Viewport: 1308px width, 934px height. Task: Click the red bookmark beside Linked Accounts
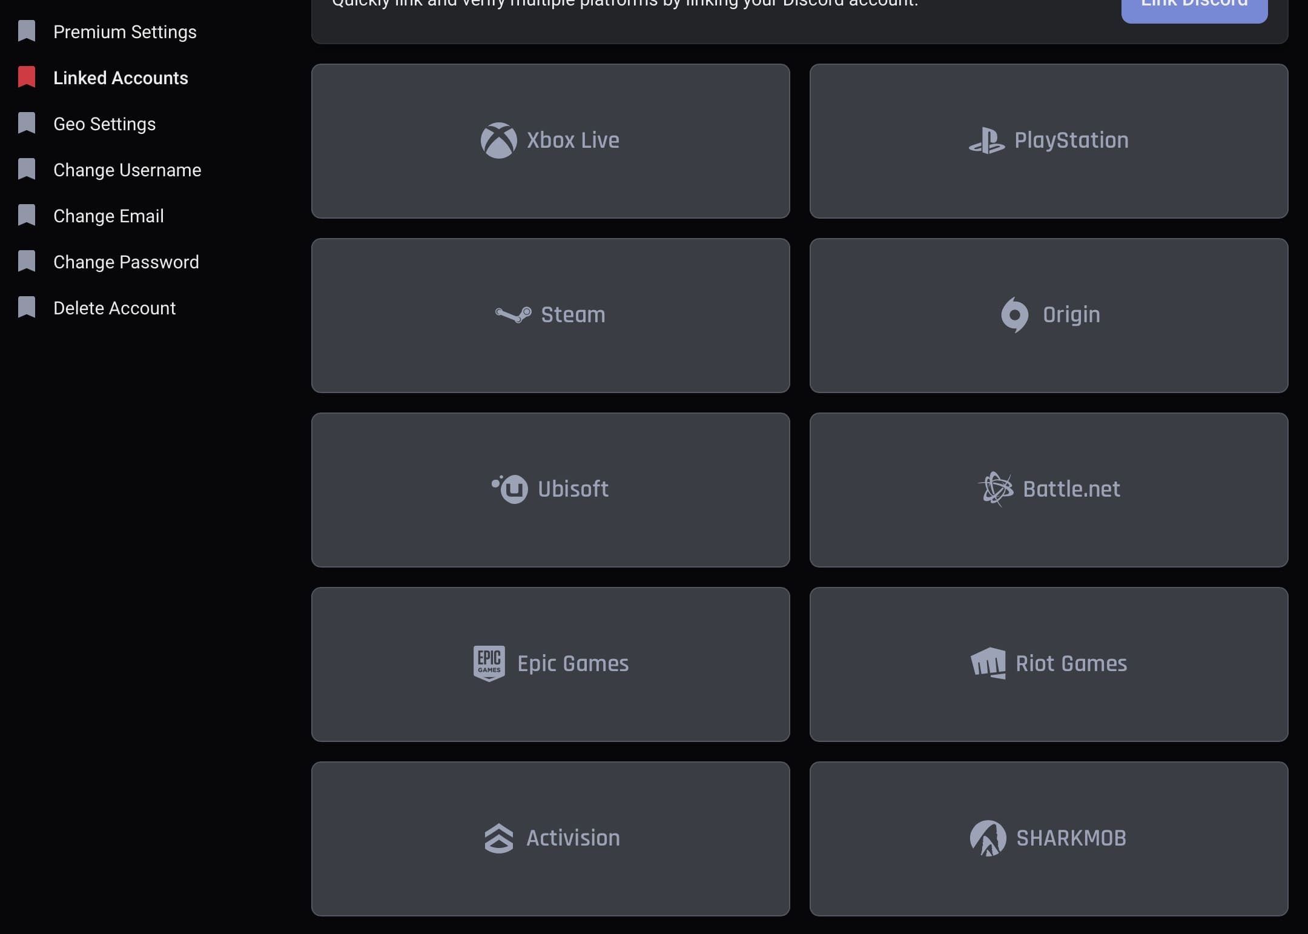pos(27,77)
